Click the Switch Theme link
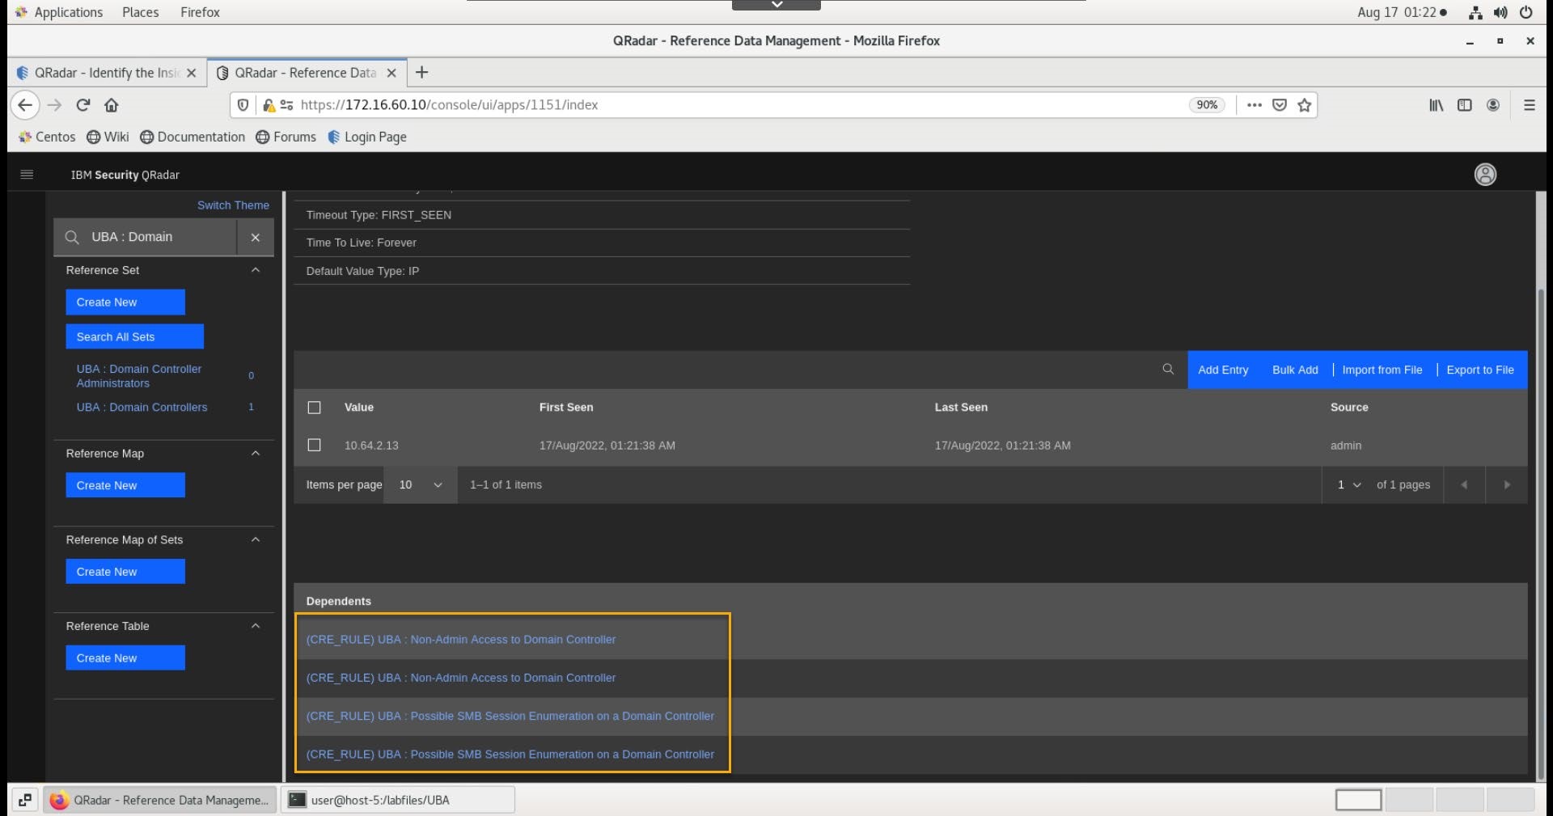The width and height of the screenshot is (1553, 816). (x=233, y=205)
